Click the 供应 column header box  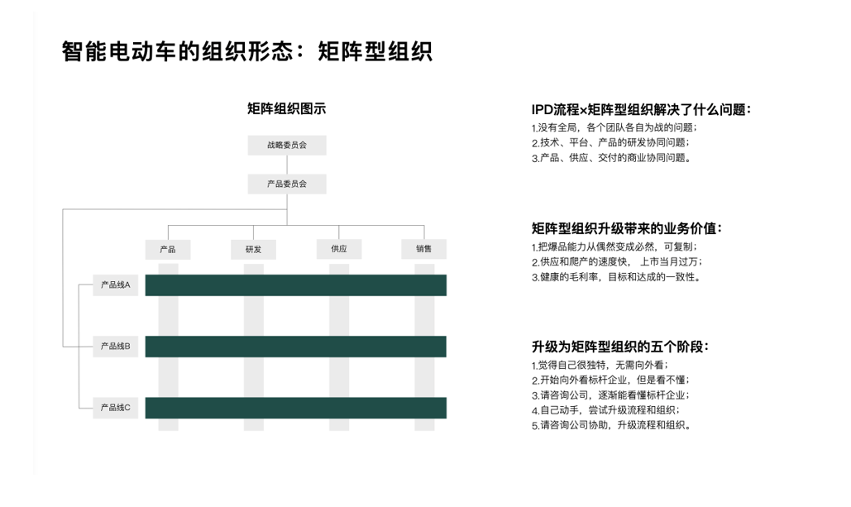coord(339,249)
